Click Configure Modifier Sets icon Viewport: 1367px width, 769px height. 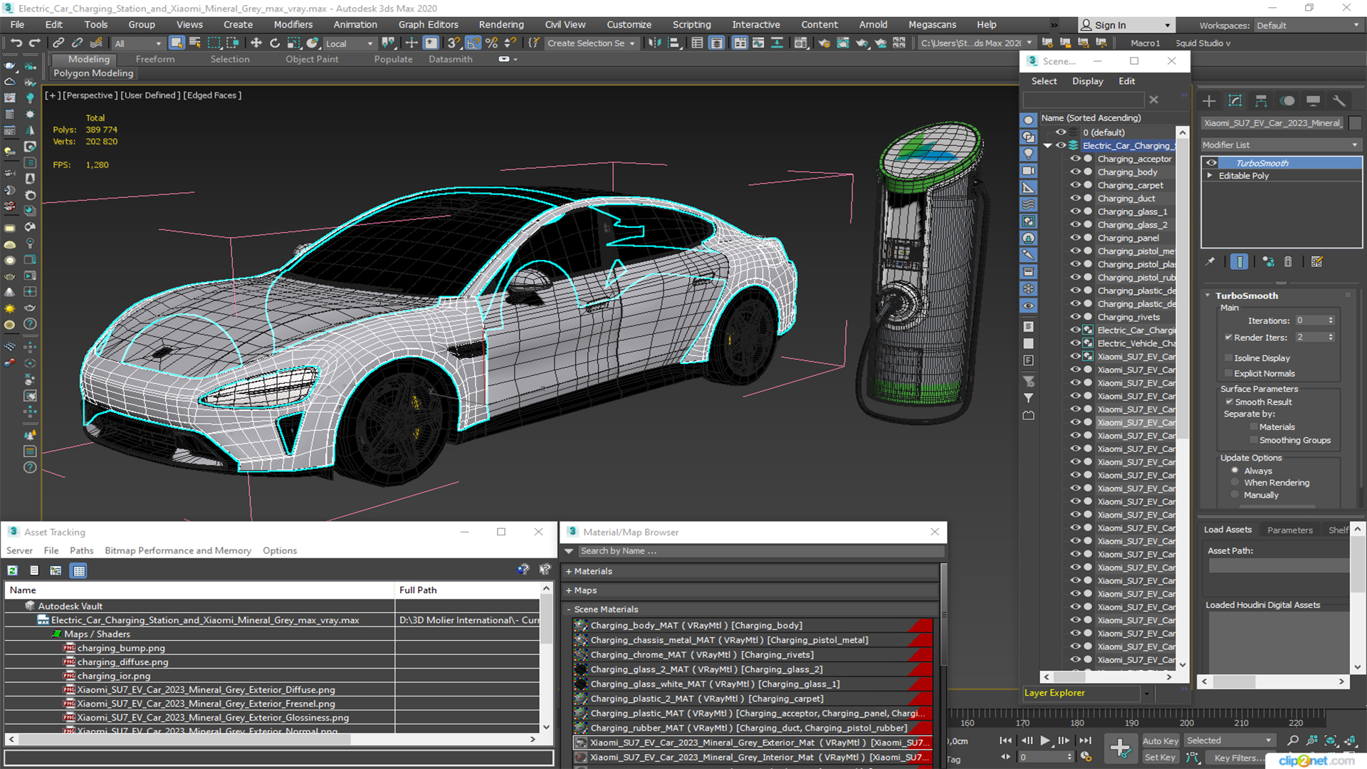pyautogui.click(x=1317, y=262)
